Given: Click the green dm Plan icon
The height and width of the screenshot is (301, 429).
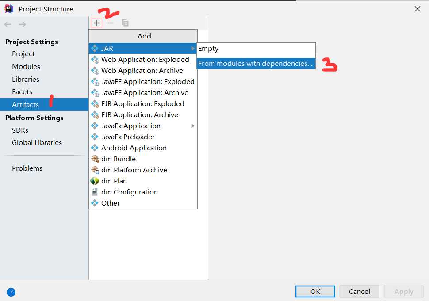Looking at the screenshot, I should pyautogui.click(x=95, y=181).
